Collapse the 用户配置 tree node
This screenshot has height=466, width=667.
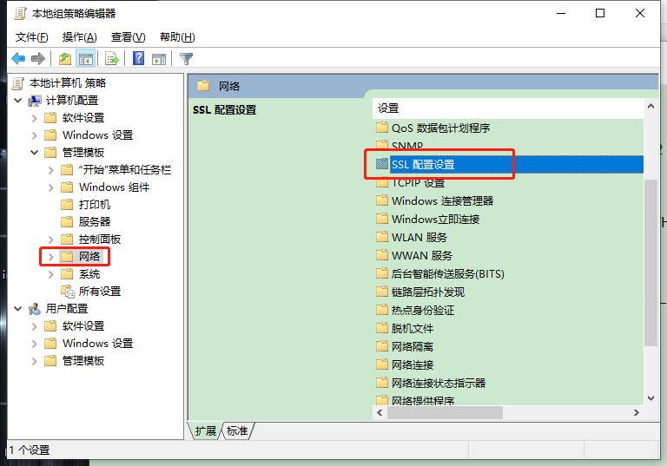[x=18, y=309]
